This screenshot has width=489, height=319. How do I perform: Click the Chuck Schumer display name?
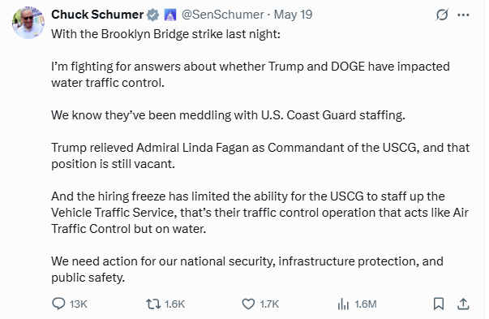click(97, 15)
